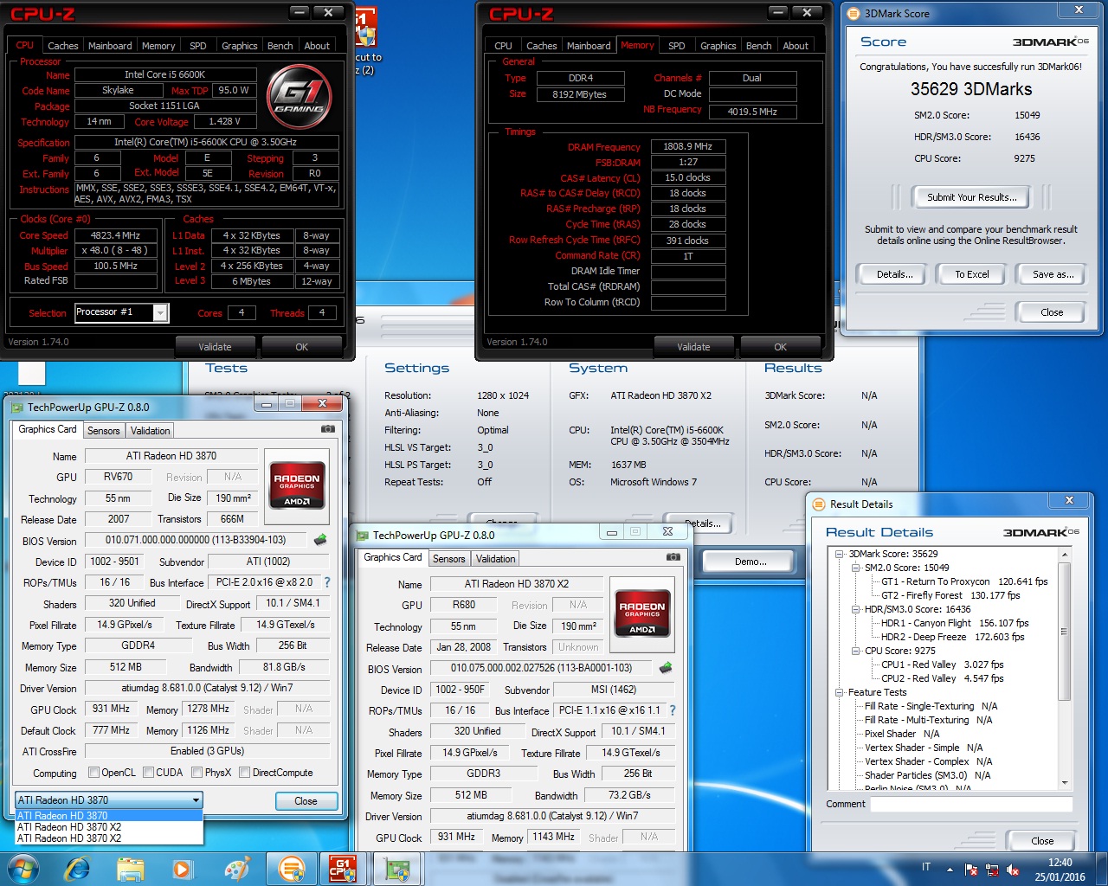Open the GPU selection dropdown in GPU-Z
1108x886 pixels.
click(109, 800)
